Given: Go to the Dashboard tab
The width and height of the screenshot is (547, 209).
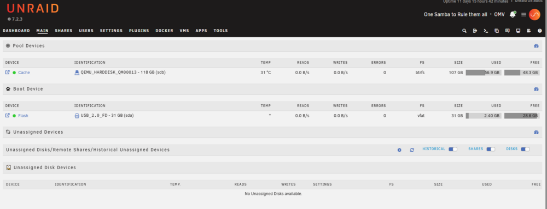Looking at the screenshot, I should (x=16, y=31).
